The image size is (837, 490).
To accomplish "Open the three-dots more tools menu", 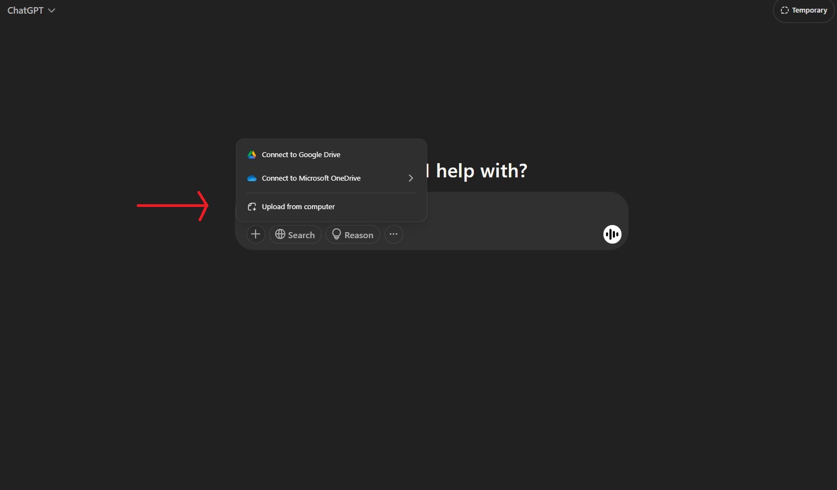I will [394, 234].
